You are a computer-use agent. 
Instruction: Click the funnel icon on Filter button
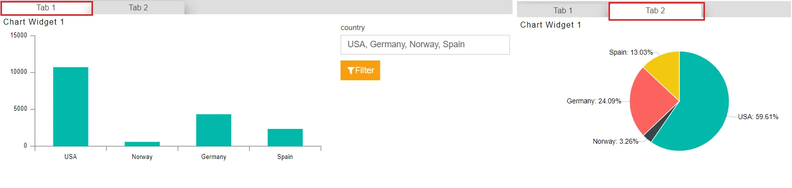[x=351, y=70]
